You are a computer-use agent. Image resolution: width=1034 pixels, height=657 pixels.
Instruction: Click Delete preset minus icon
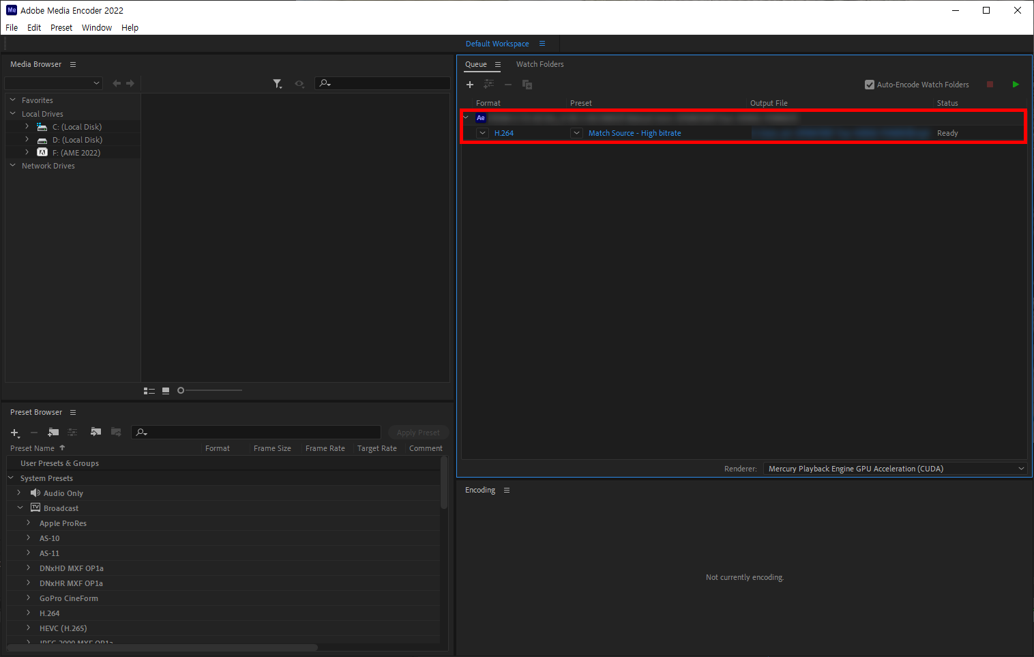tap(34, 433)
